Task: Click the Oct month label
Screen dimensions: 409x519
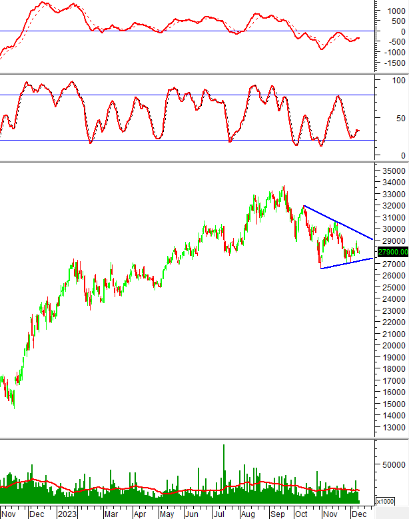Action: pyautogui.click(x=301, y=514)
